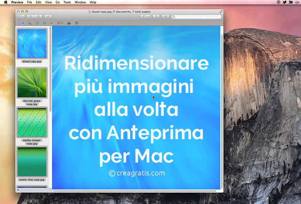Select the oval shape tool
This screenshot has width=301, height=204.
click(x=44, y=23)
